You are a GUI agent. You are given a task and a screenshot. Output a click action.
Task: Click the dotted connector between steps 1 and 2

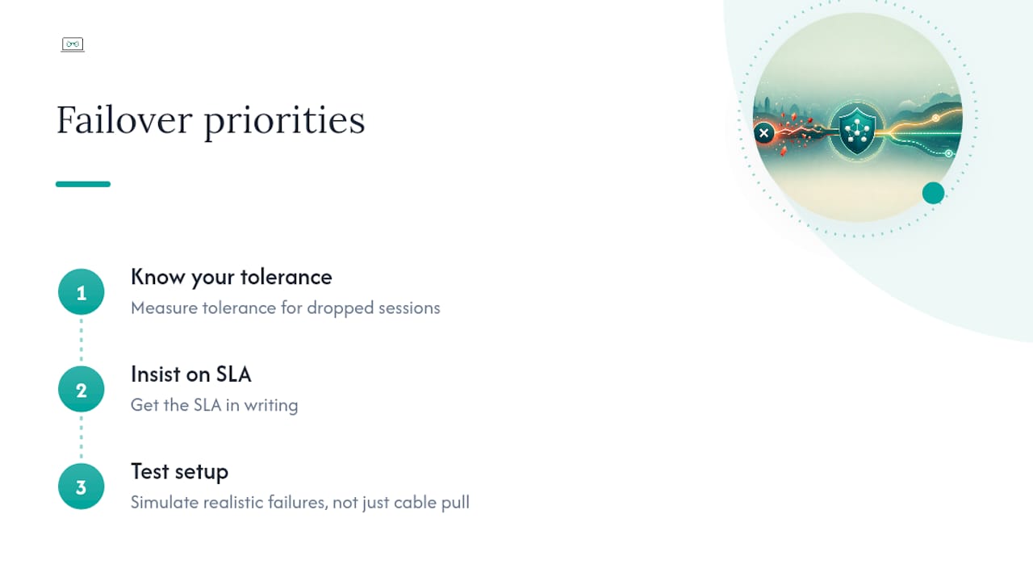pyautogui.click(x=82, y=341)
